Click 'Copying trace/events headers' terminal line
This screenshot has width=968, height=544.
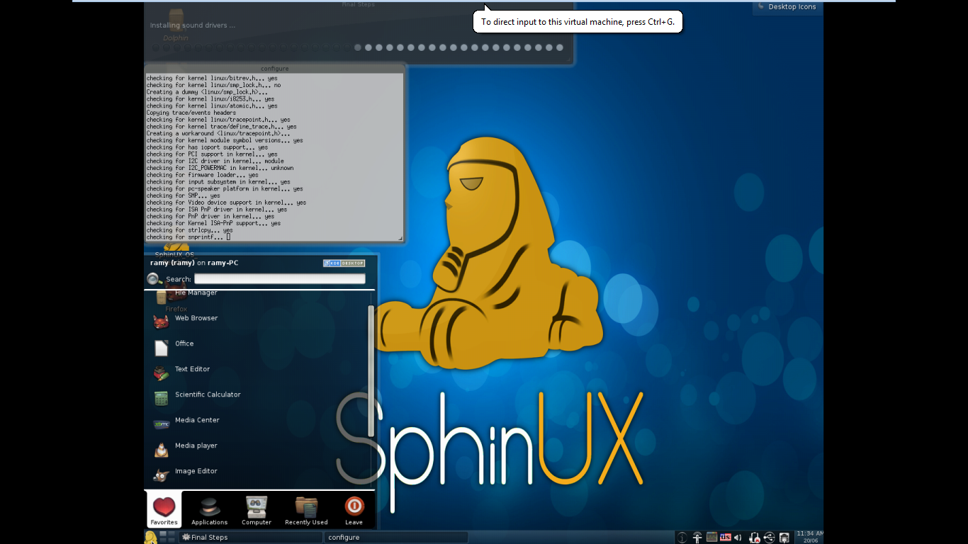[191, 113]
